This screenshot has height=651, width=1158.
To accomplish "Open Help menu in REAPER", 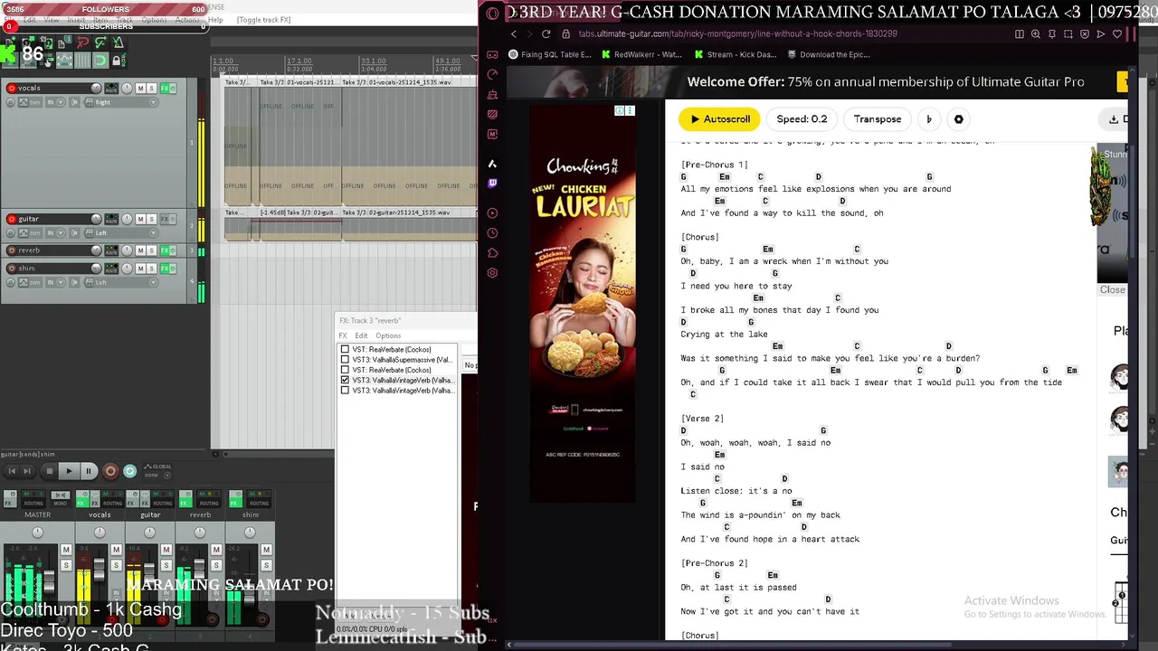I will point(215,20).
